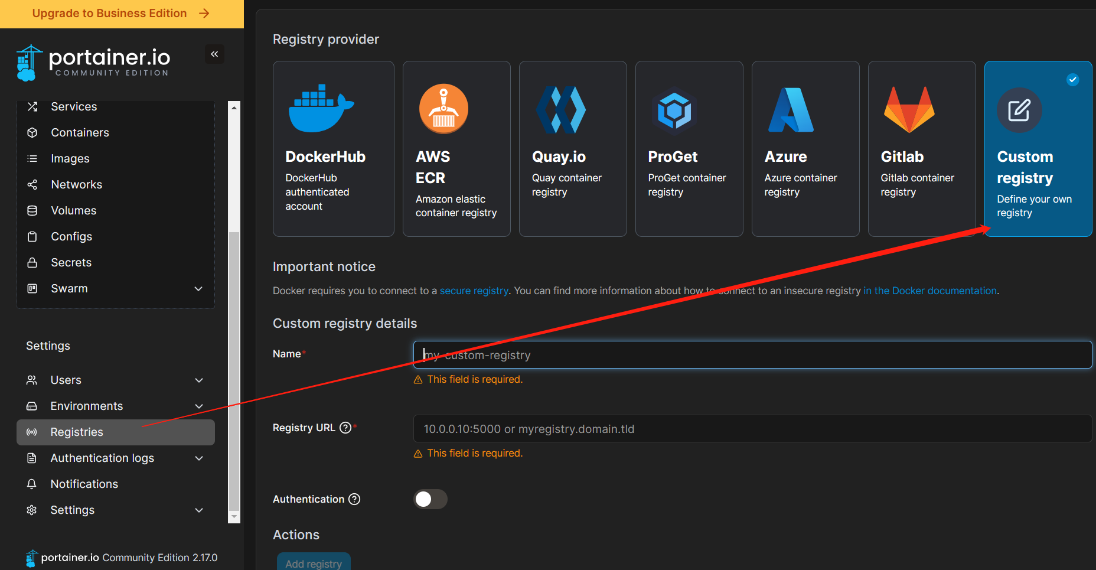Select the Gitlab fox icon
Screen dimensions: 1096x570
(x=909, y=109)
